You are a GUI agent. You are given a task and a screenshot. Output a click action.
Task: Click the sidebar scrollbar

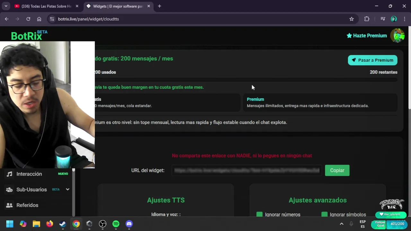pos(74,192)
